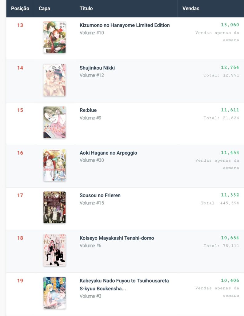Select the Aoki Hagane no Arpeggio title
This screenshot has width=244, height=316.
[108, 153]
